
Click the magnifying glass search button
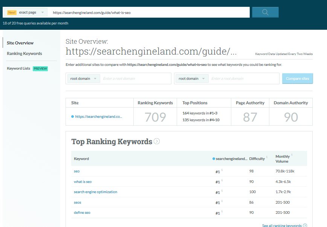[x=265, y=12]
